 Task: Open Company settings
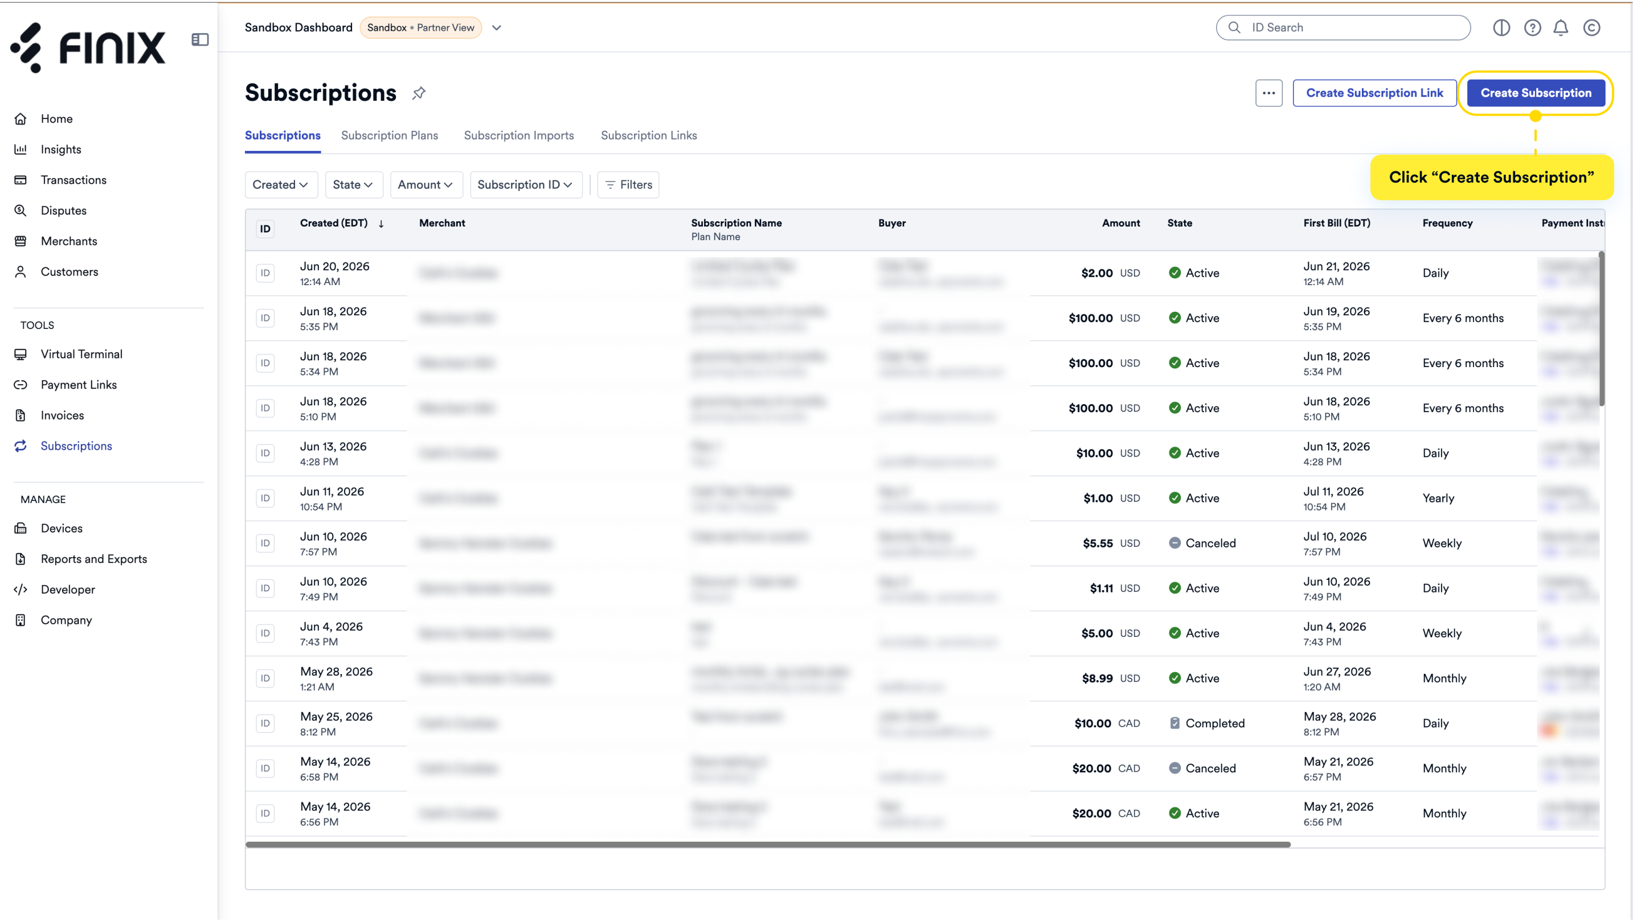tap(66, 620)
